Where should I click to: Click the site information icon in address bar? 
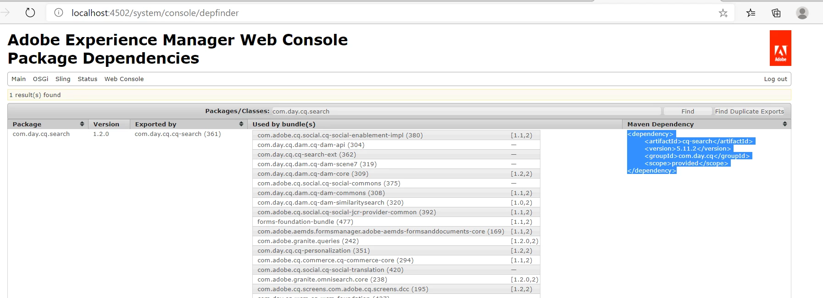click(59, 13)
